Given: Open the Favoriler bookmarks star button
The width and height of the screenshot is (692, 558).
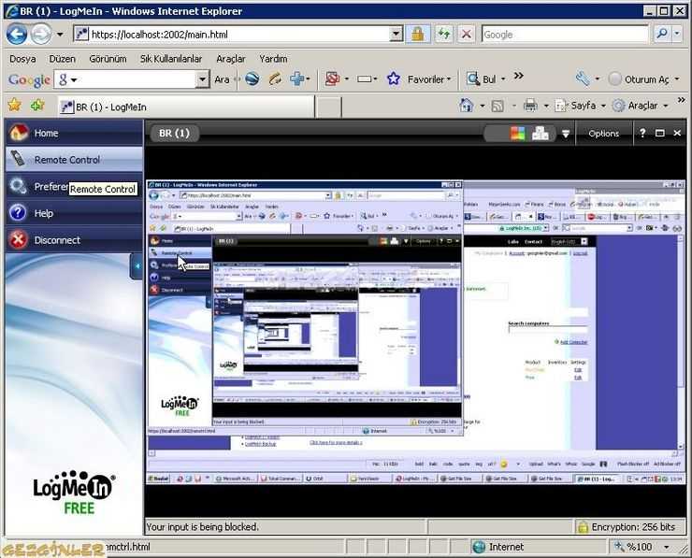Looking at the screenshot, I should 418,79.
